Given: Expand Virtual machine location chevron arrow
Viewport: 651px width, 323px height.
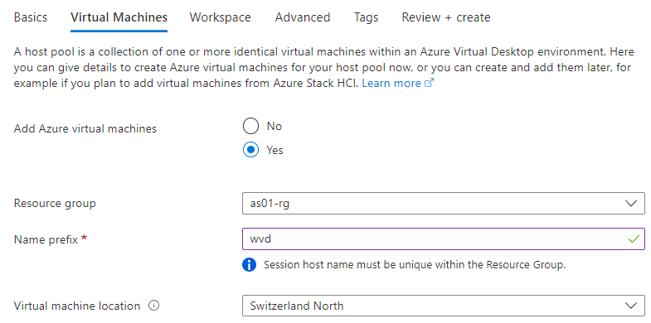Looking at the screenshot, I should click(630, 306).
